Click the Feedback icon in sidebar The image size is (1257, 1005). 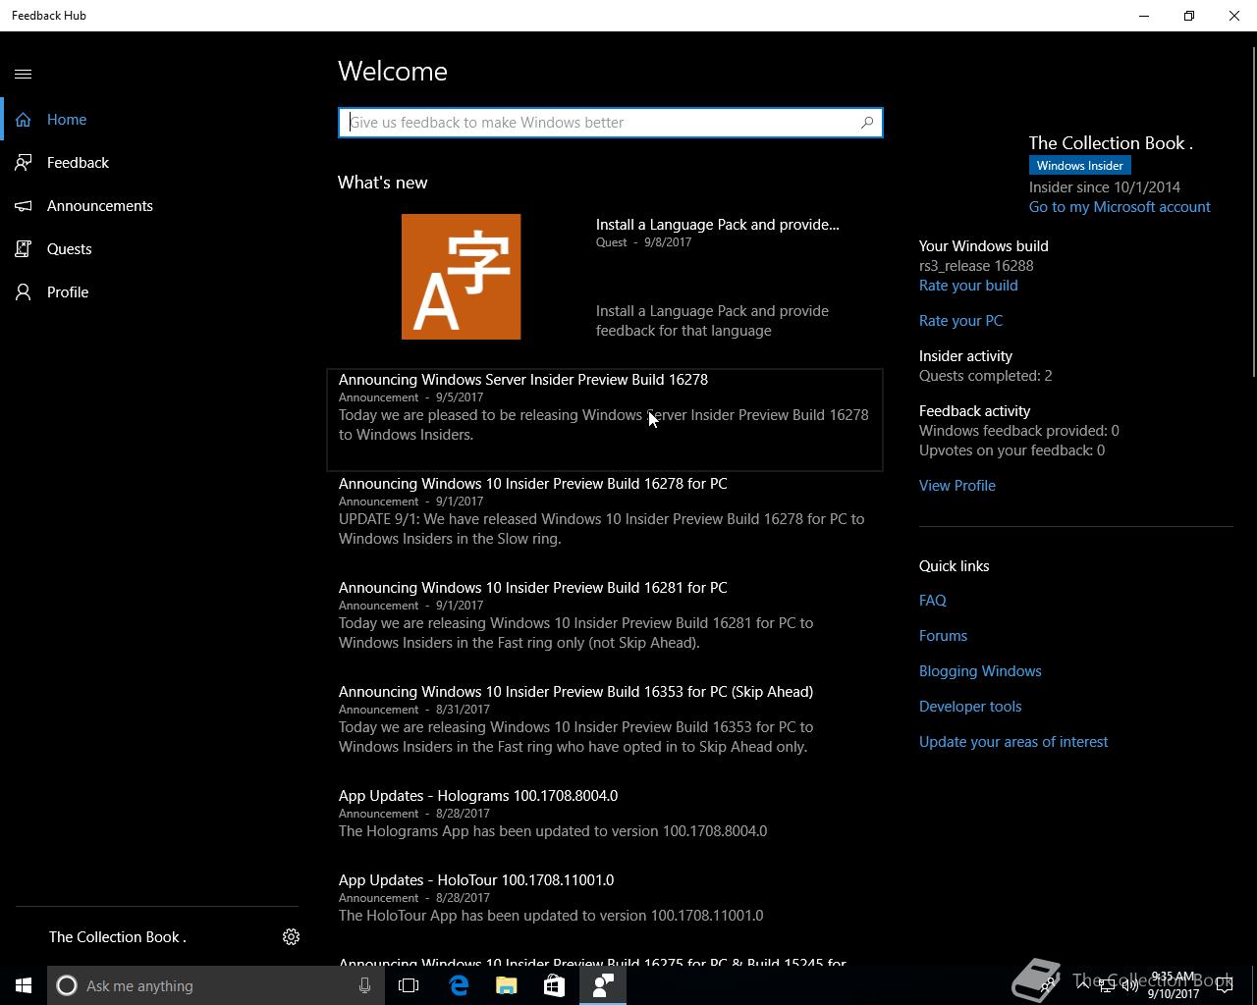point(24,163)
